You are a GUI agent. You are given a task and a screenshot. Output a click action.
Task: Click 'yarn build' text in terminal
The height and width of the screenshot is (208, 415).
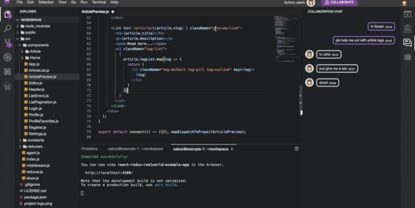click(x=166, y=185)
